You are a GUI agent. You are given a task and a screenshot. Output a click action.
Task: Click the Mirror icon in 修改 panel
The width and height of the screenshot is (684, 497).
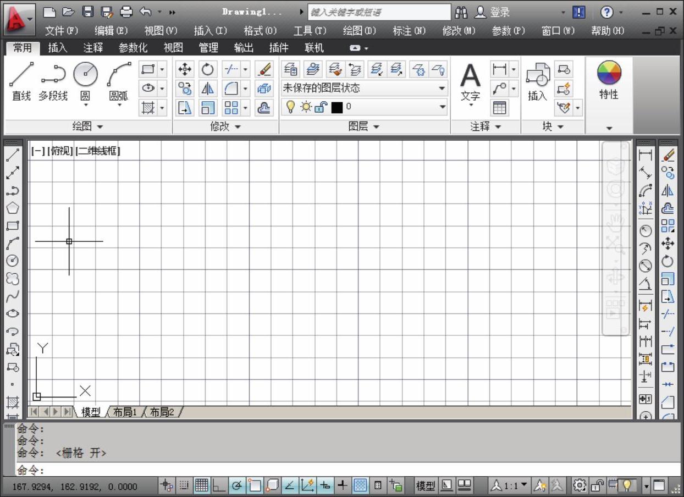point(207,88)
